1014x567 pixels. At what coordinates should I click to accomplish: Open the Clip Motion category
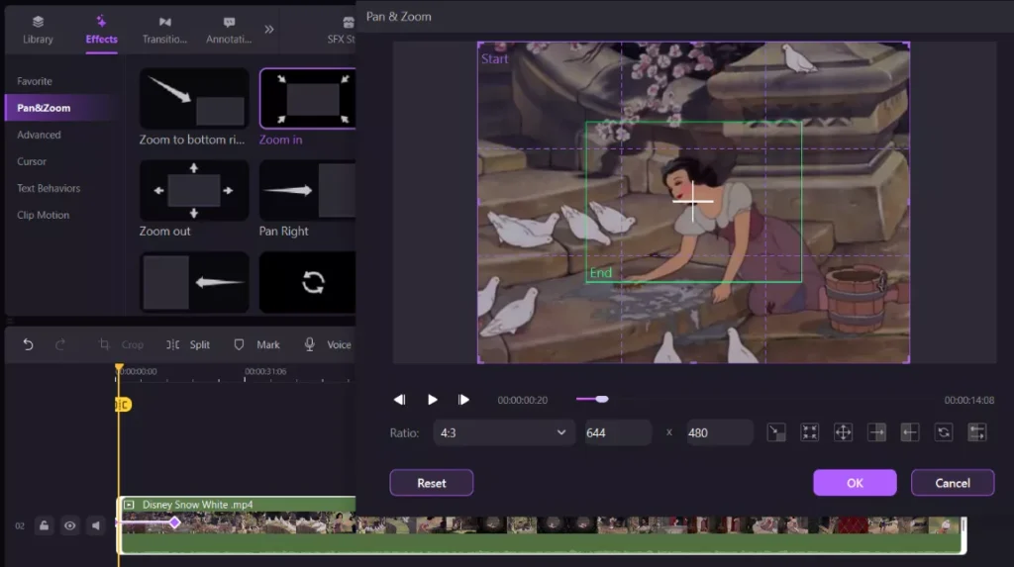tap(43, 215)
